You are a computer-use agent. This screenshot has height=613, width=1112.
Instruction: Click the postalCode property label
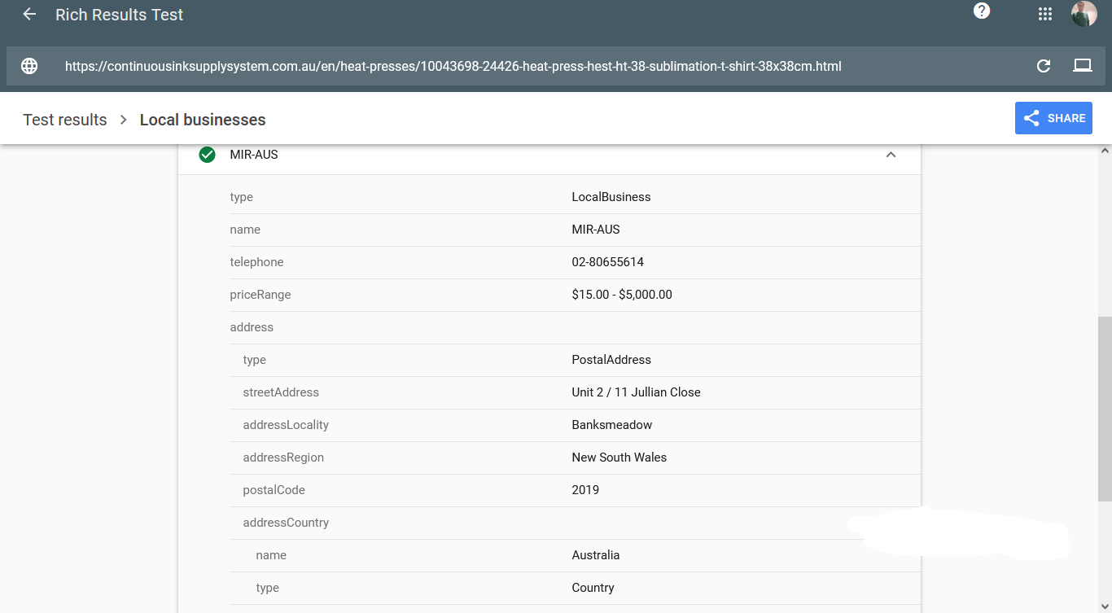[274, 490]
